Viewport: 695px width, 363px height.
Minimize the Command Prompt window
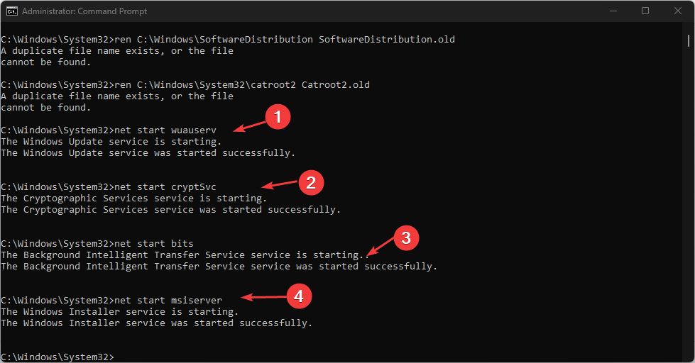coord(613,11)
